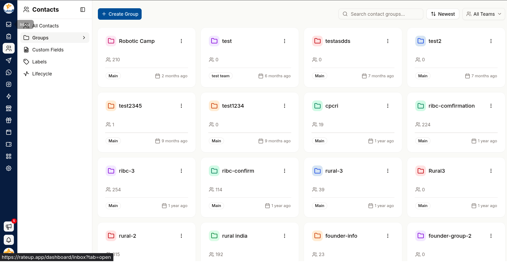Open Lifecycle in the sidebar
Image resolution: width=507 pixels, height=267 pixels.
(55, 74)
